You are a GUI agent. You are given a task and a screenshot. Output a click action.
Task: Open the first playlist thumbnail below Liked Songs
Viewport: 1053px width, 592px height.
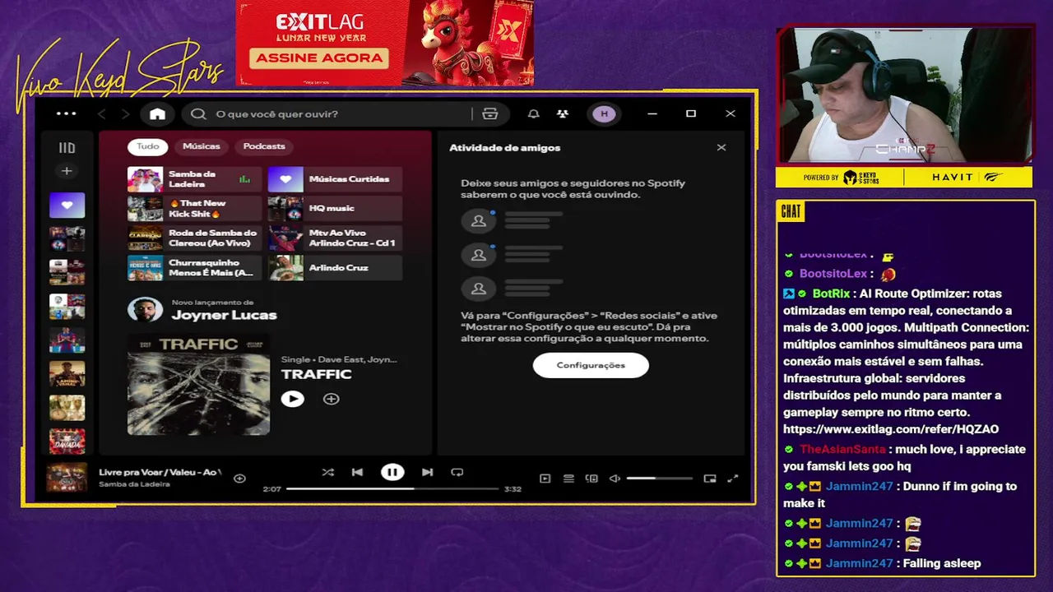tap(67, 238)
